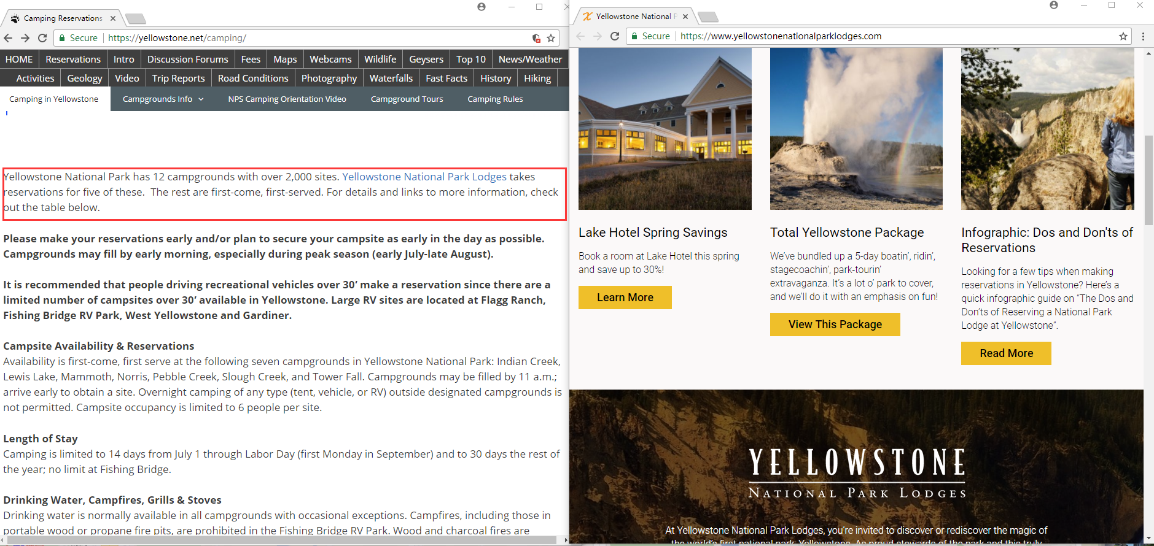Open Camping Rules tab
This screenshot has height=546, width=1154.
495,99
